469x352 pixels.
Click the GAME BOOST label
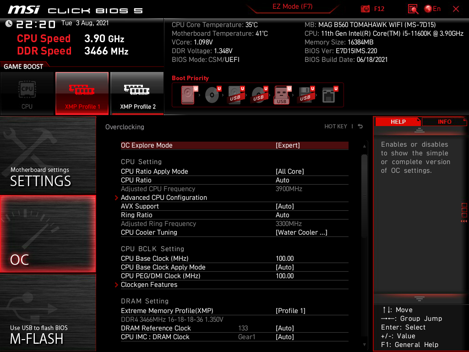point(23,66)
